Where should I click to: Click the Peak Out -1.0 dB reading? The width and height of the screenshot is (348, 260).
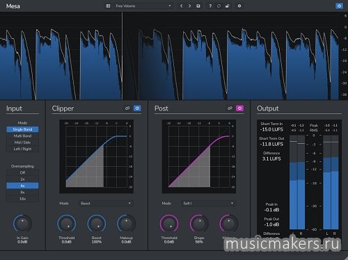tap(271, 225)
